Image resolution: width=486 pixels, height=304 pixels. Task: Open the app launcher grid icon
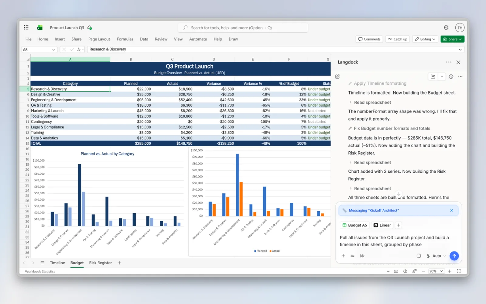(x=26, y=27)
